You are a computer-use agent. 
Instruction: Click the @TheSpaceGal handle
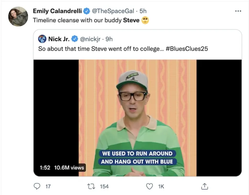coord(113,11)
